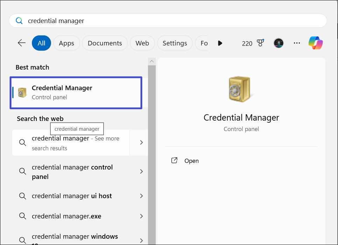Select the Web filter tab

pos(142,43)
